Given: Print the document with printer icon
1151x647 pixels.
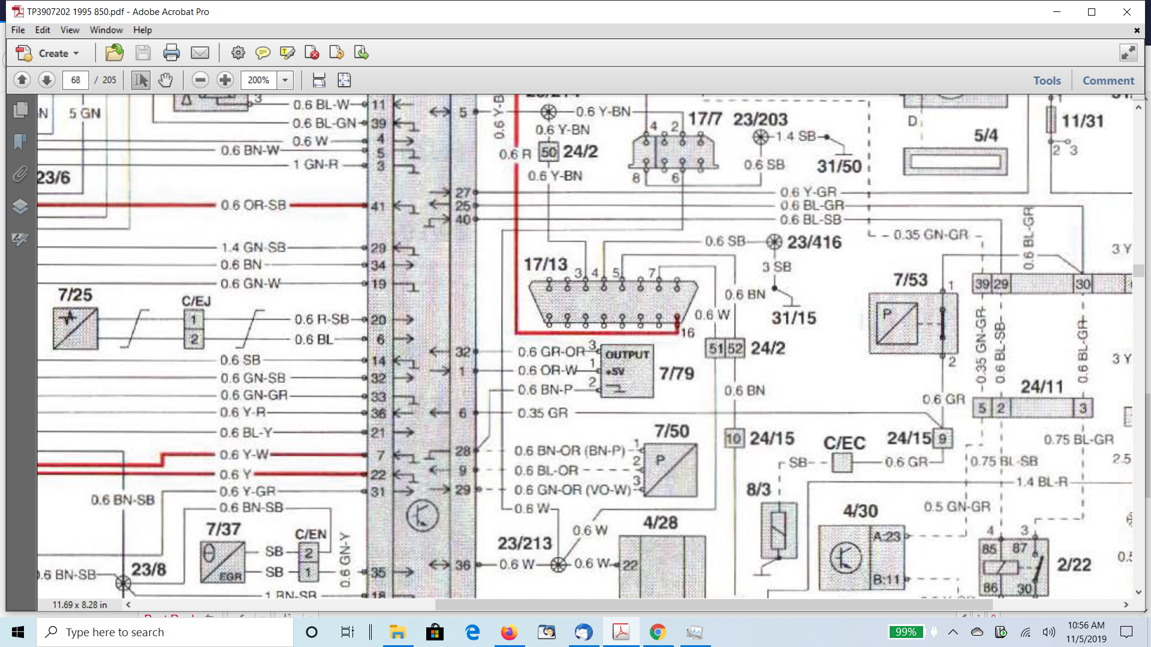Looking at the screenshot, I should (171, 53).
